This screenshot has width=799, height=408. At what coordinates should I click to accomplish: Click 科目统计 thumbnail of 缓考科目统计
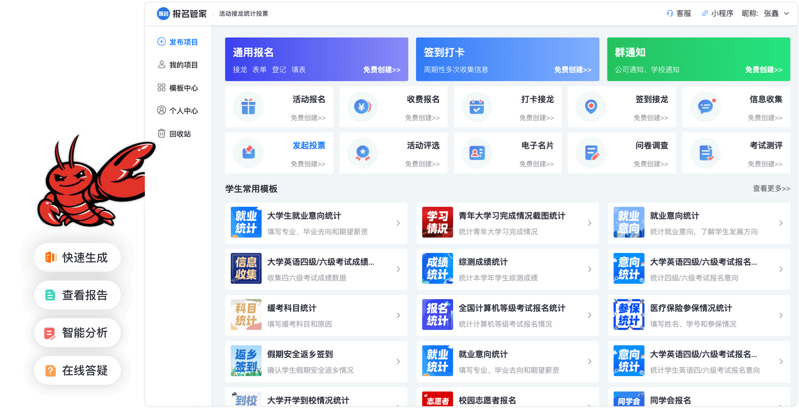tap(246, 314)
